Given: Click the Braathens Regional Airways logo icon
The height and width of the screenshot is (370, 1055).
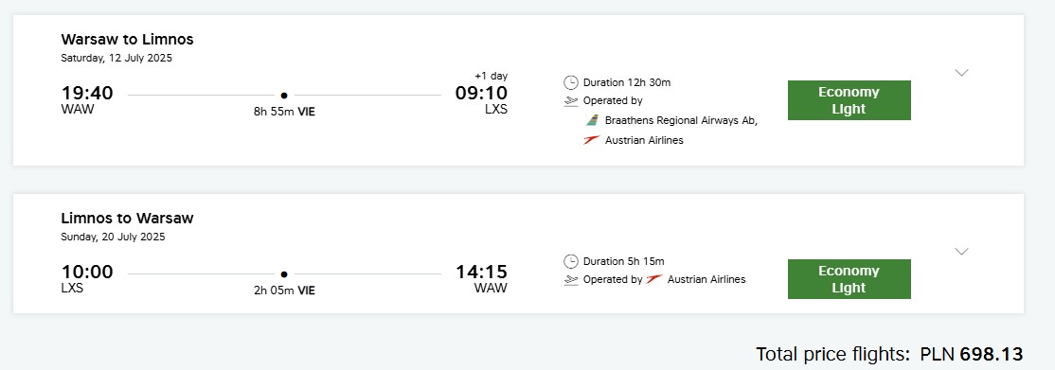Looking at the screenshot, I should click(592, 121).
